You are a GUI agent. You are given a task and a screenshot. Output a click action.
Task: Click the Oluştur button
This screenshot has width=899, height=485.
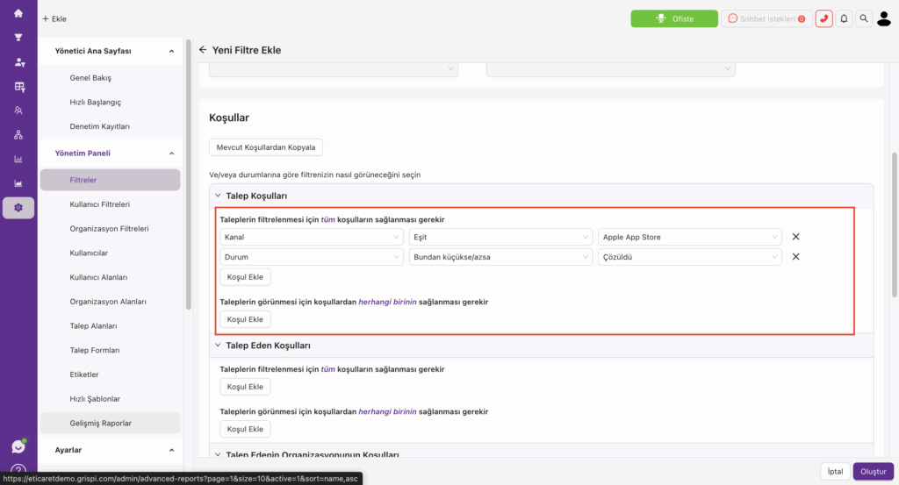pyautogui.click(x=874, y=471)
